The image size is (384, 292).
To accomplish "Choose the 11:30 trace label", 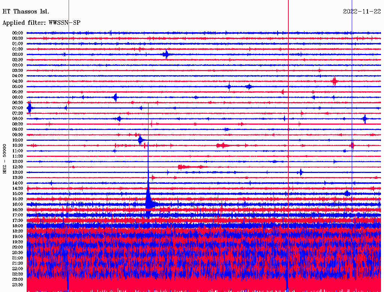I will pyautogui.click(x=18, y=156).
